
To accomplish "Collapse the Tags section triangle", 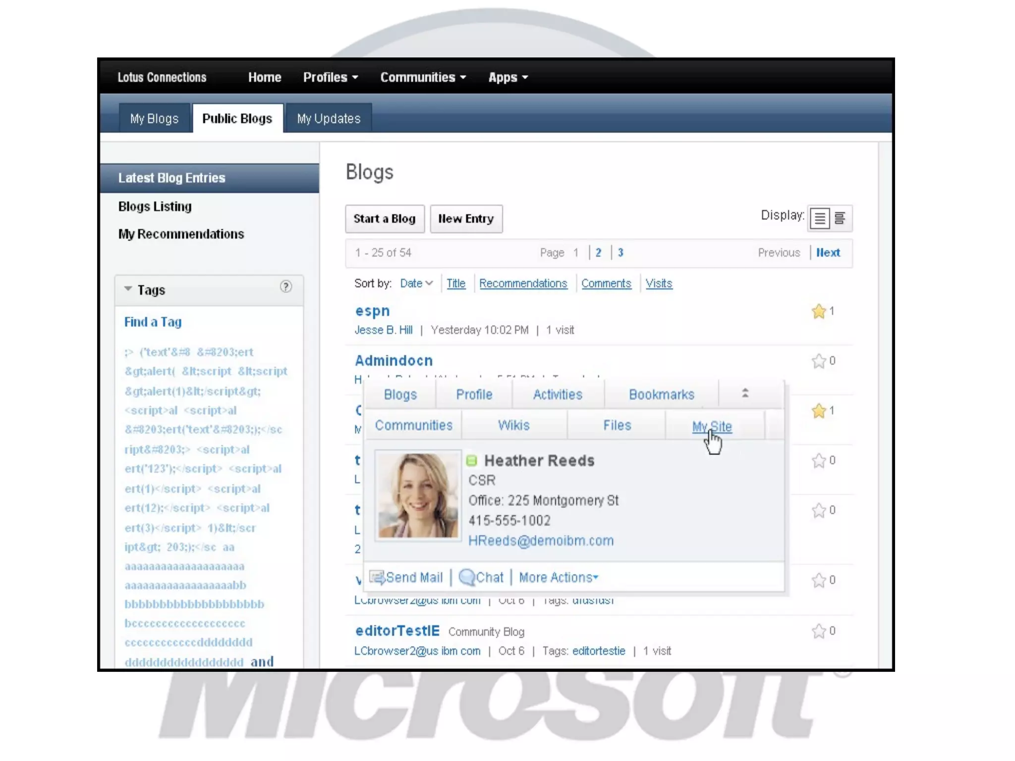I will pos(128,289).
